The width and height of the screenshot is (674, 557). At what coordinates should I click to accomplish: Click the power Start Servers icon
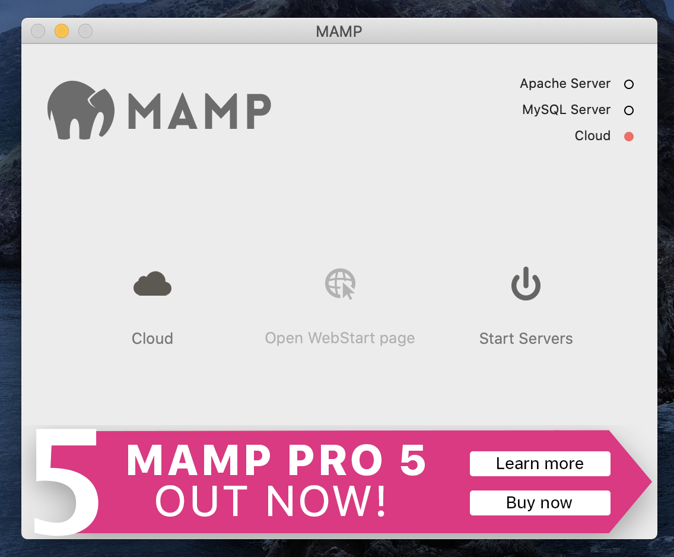(x=526, y=283)
